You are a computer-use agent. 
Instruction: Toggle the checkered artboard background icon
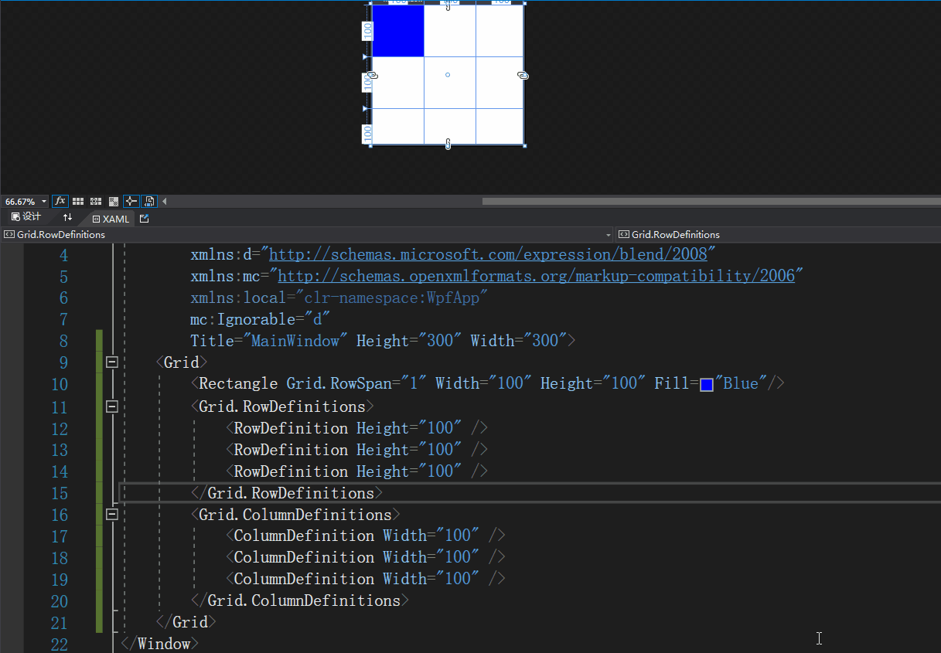114,201
